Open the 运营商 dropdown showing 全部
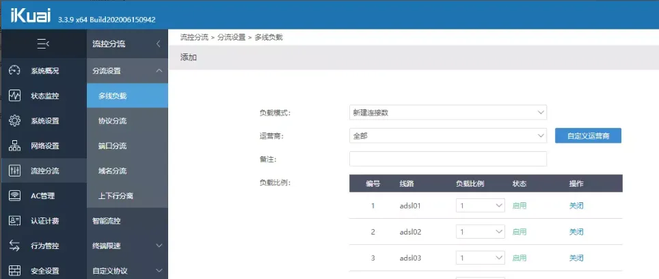The image size is (659, 279). point(448,135)
